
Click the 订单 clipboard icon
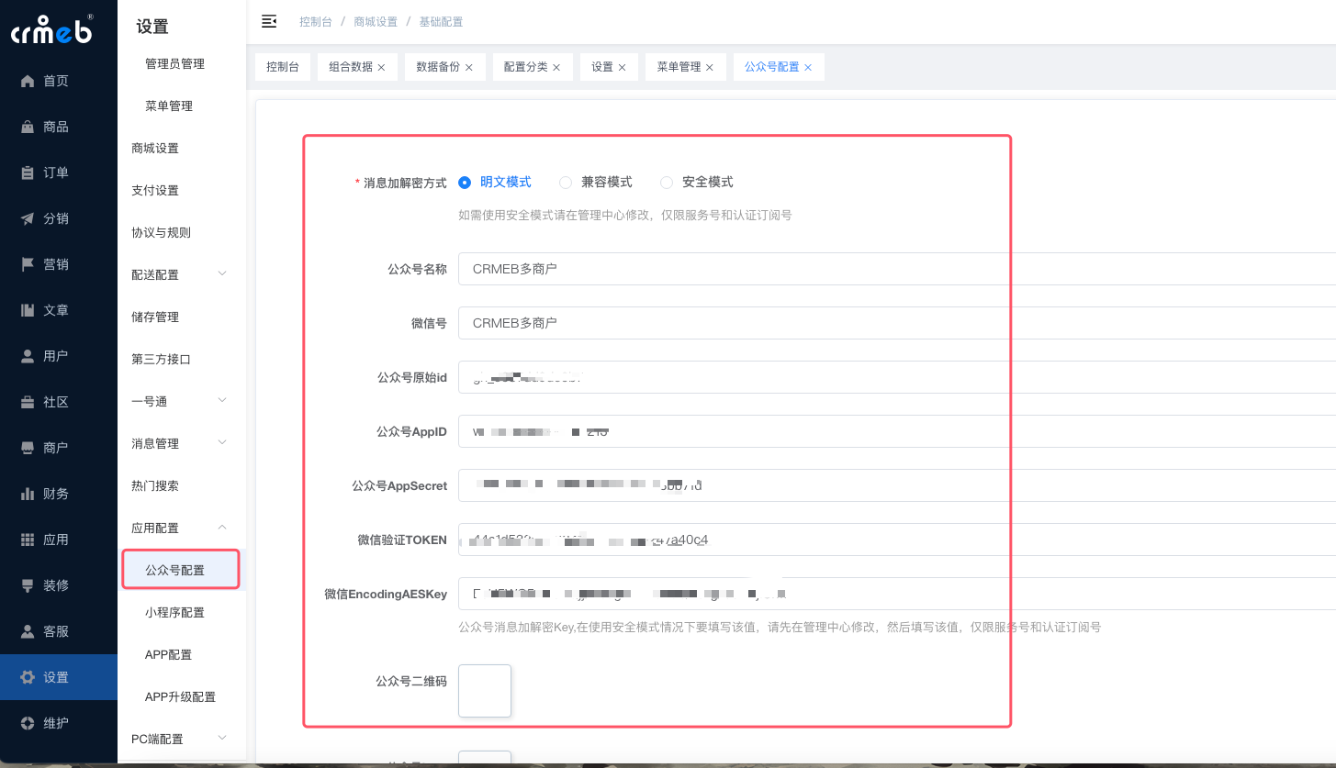[x=28, y=173]
